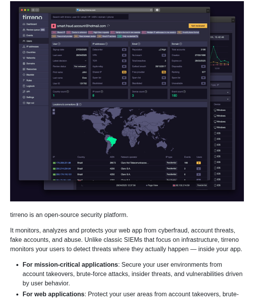254x299 pixels.
Task: Open the Review queue sidebar icon
Action: click(x=24, y=30)
